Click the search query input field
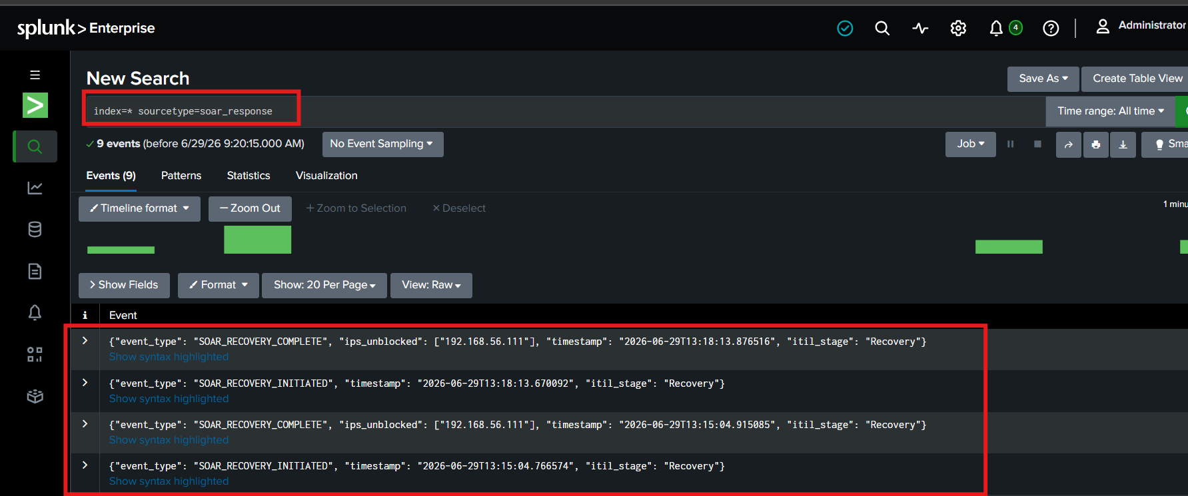Screen dimensions: 1188x496 click(564, 111)
